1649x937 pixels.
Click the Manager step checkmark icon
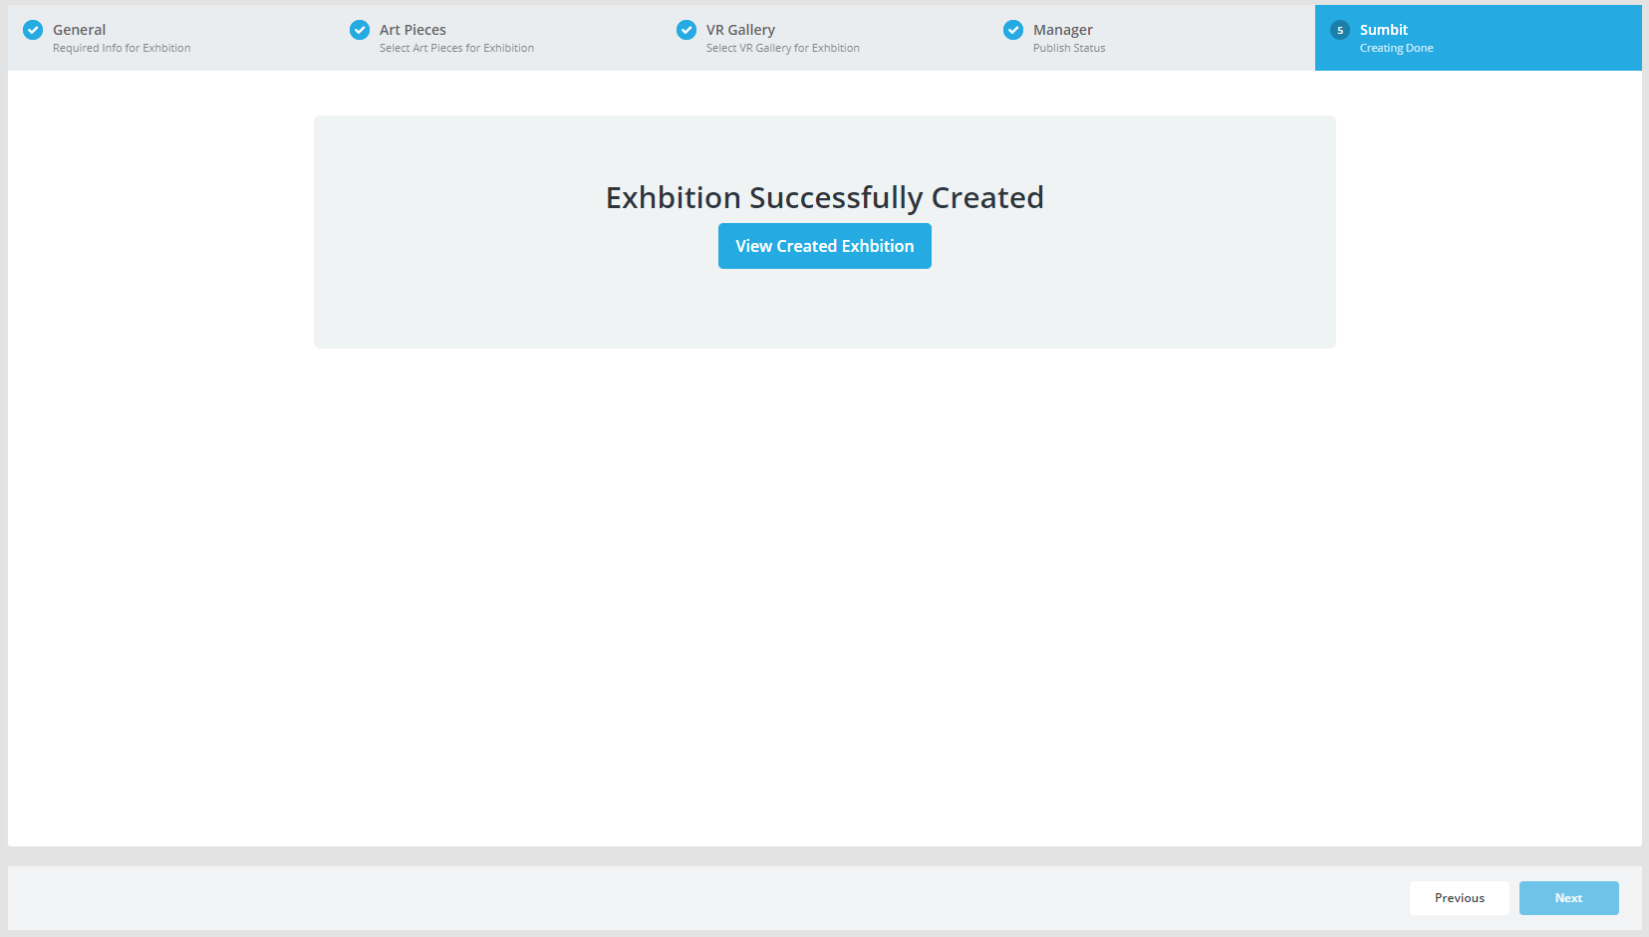tap(1013, 30)
